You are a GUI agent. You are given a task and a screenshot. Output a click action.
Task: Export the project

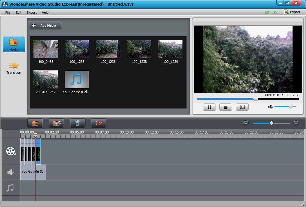point(293,12)
